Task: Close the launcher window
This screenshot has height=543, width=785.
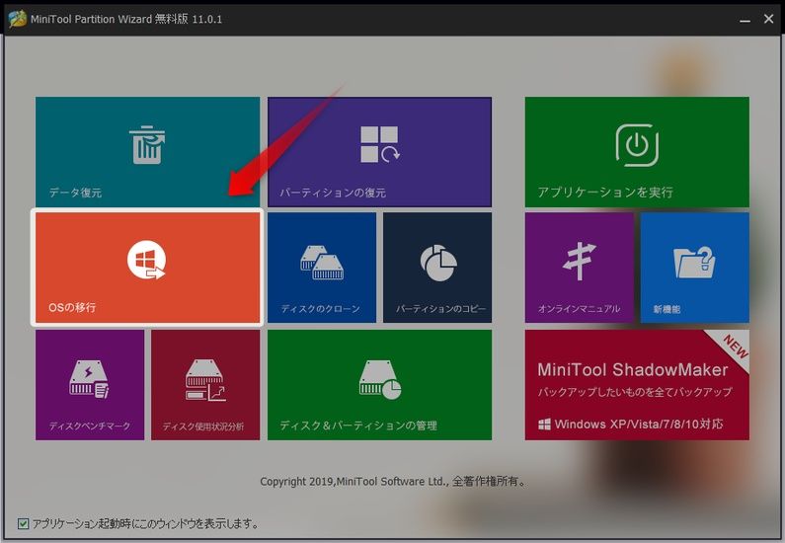Action: 769,19
